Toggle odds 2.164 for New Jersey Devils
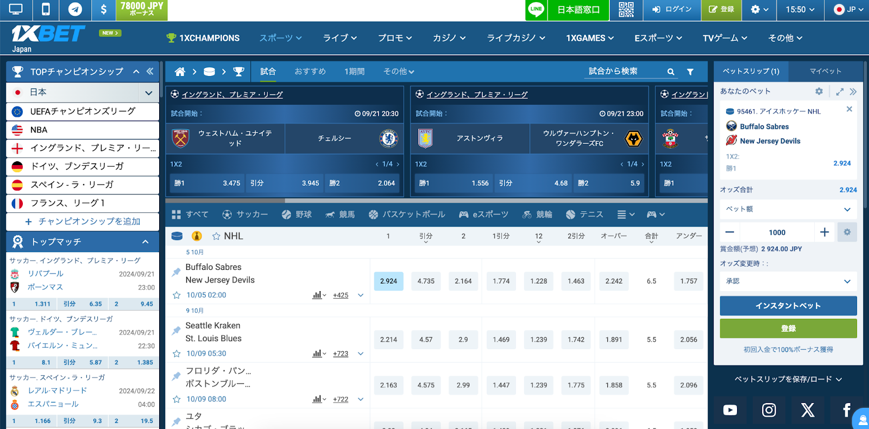 click(x=463, y=281)
